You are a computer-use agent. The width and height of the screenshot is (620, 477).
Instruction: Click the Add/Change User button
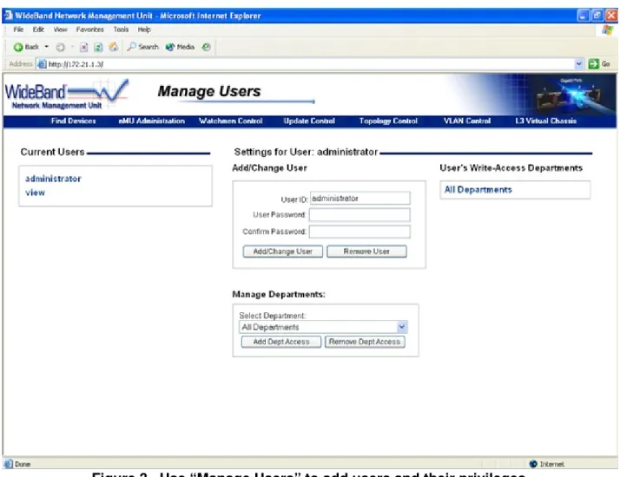click(x=283, y=252)
